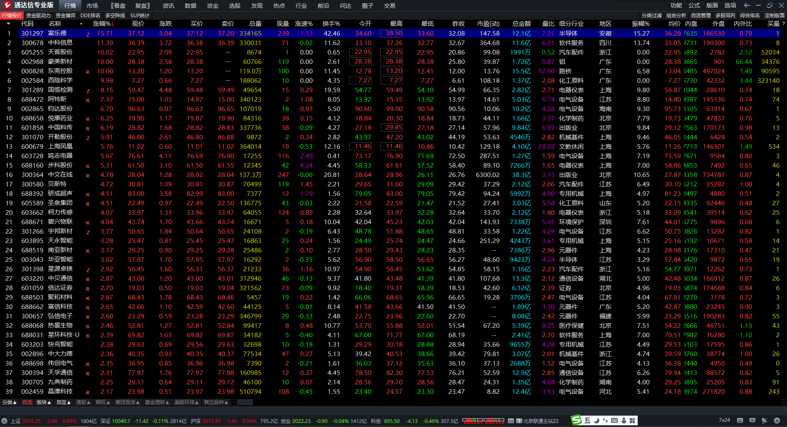Viewport: 787px width, 427px height.
Task: Expand the 板块 sector menu
Action: click(44, 402)
